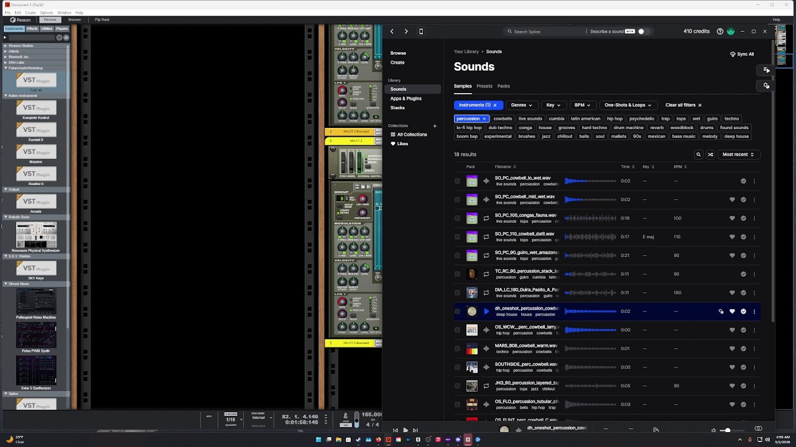
Task: Click the similar-sounds icon on dh_oneshot row
Action: point(721,311)
